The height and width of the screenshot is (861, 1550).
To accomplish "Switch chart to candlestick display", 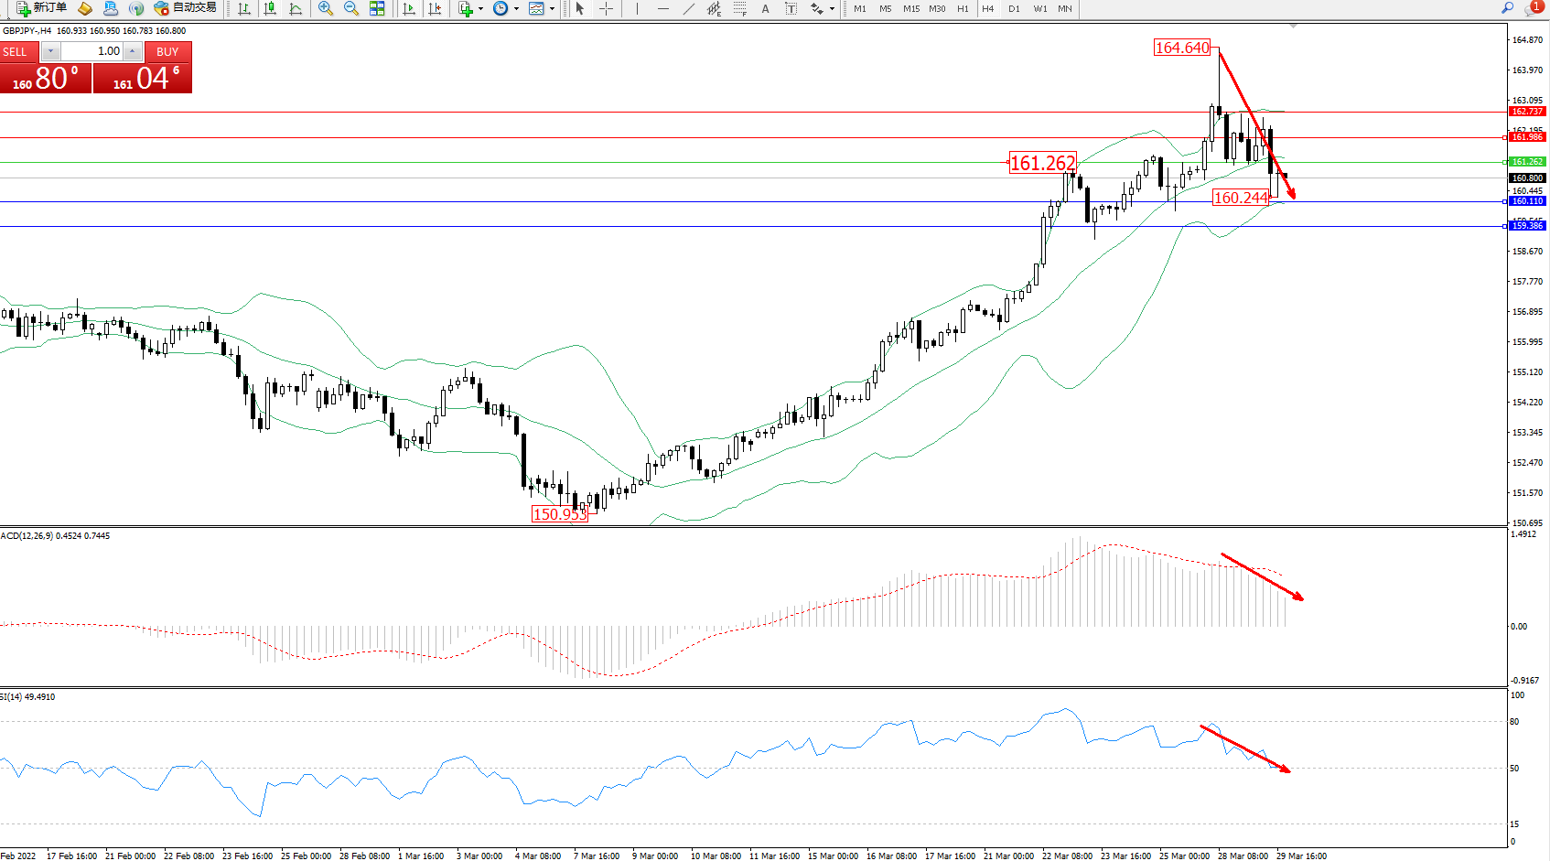I will tap(270, 8).
